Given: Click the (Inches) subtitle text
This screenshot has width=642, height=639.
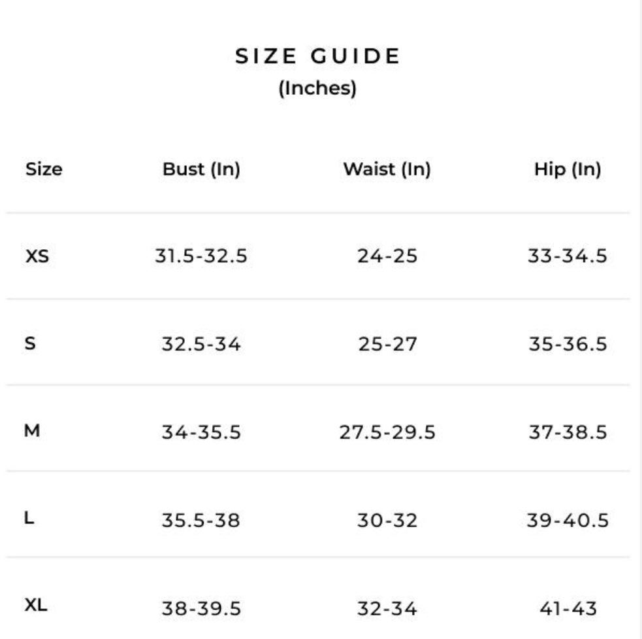Looking at the screenshot, I should click(317, 88).
